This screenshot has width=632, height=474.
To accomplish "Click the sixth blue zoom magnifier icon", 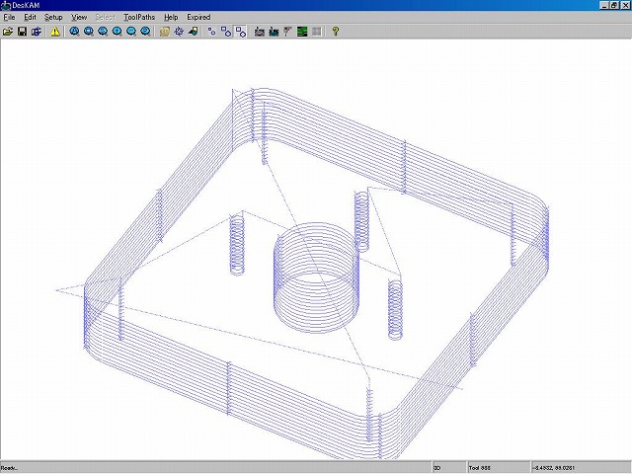I will click(146, 32).
